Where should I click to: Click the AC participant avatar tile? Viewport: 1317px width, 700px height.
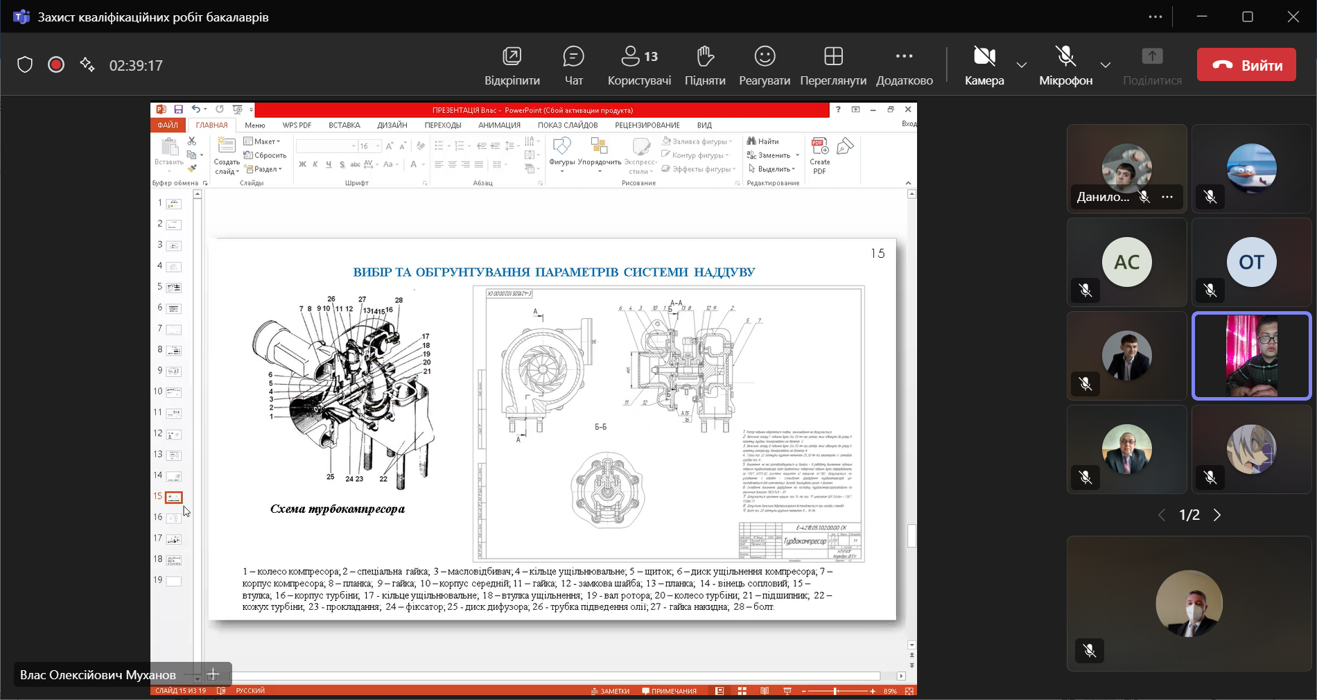tap(1126, 262)
